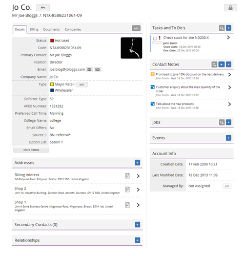Add a new event with plus icon
The height and width of the screenshot is (256, 246).
[229, 138]
